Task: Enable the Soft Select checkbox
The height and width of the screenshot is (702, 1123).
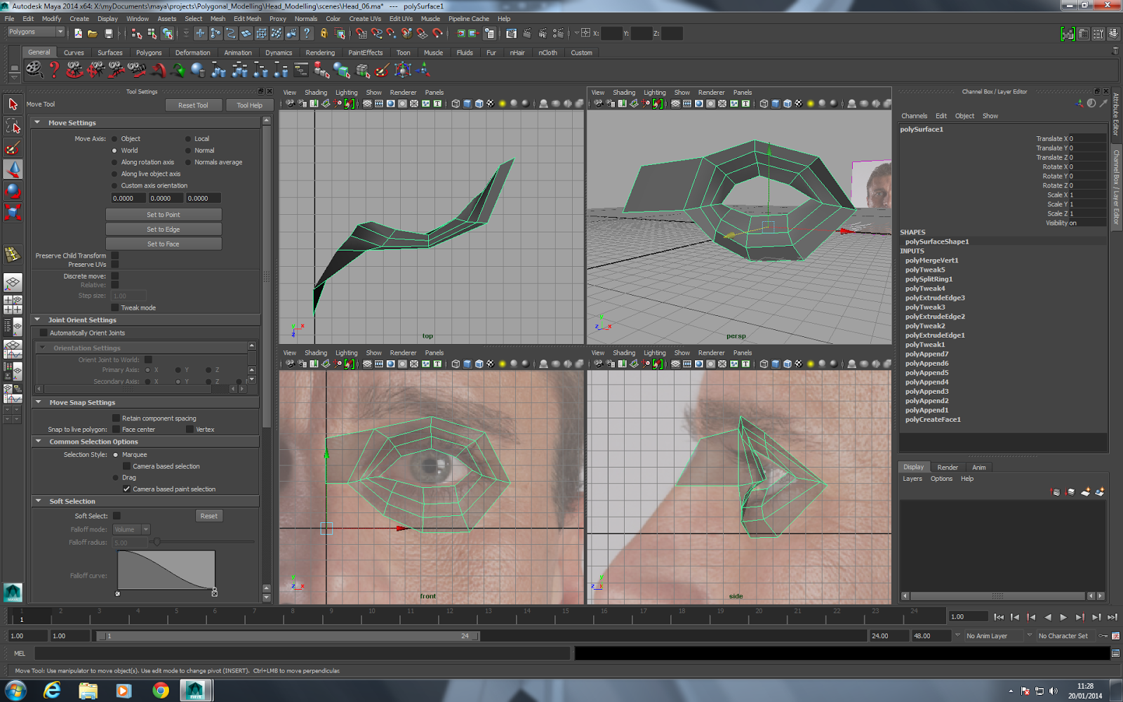Action: tap(117, 516)
